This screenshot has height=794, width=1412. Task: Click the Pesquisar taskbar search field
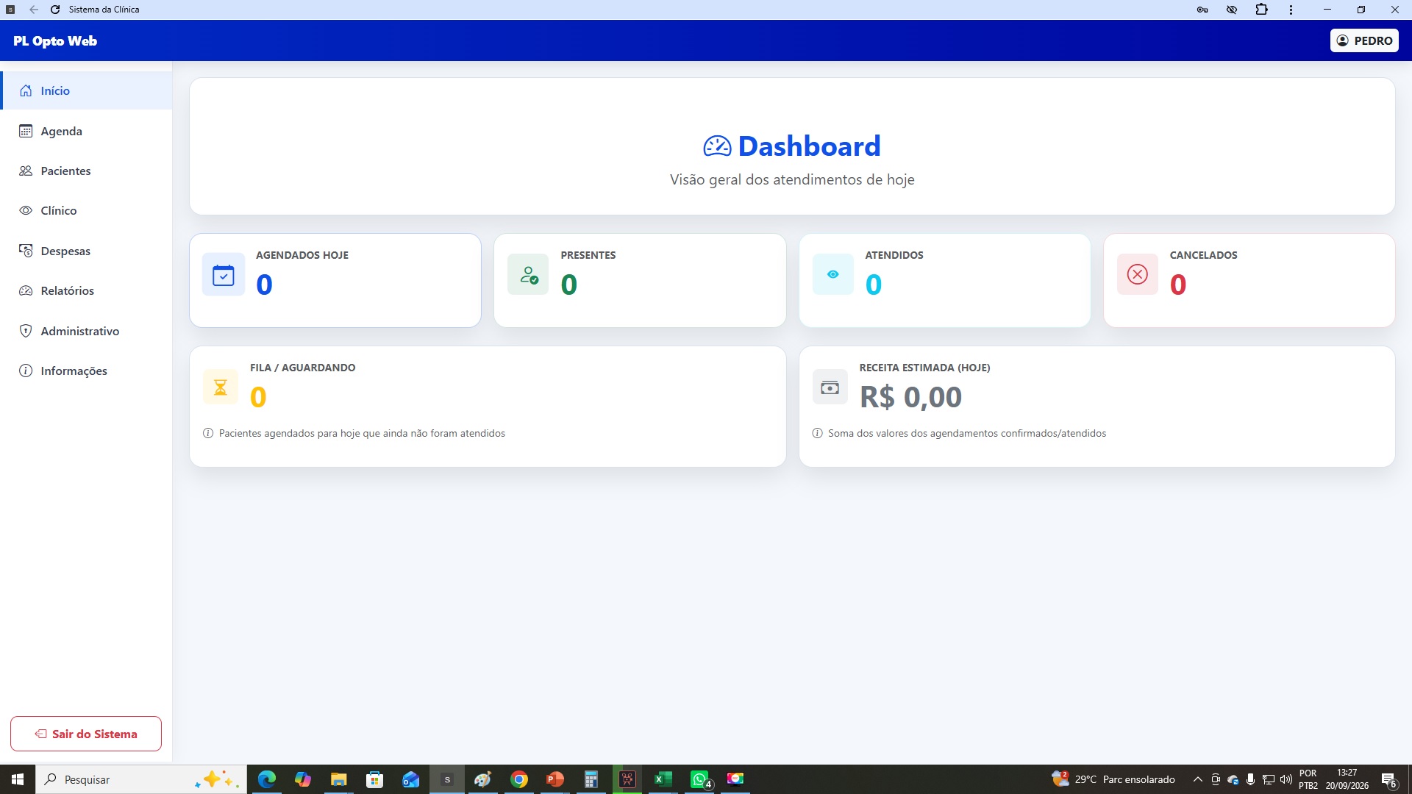(x=141, y=779)
